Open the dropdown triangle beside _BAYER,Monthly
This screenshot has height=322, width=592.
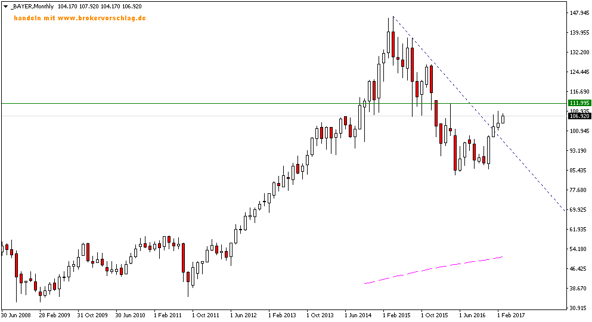pyautogui.click(x=5, y=5)
